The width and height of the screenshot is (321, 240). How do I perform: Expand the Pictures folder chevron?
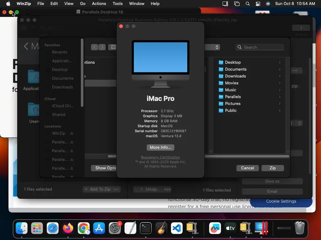[x=280, y=104]
